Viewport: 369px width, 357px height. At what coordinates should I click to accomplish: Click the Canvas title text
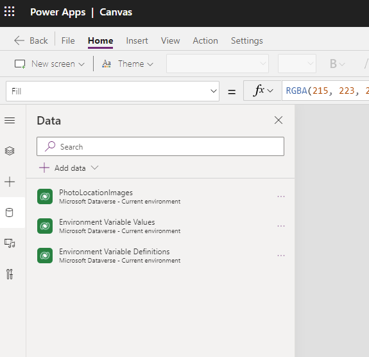(x=116, y=12)
